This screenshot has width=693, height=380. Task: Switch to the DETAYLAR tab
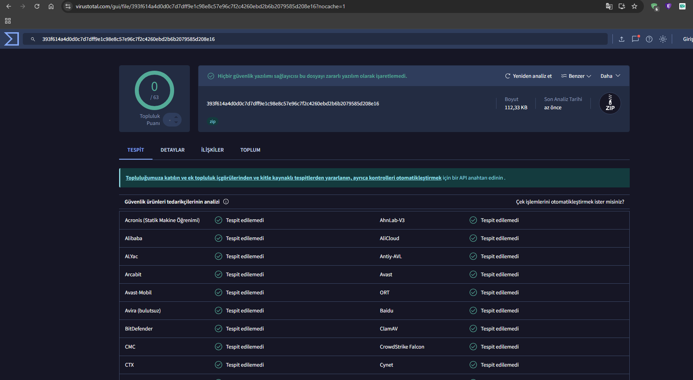tap(173, 150)
